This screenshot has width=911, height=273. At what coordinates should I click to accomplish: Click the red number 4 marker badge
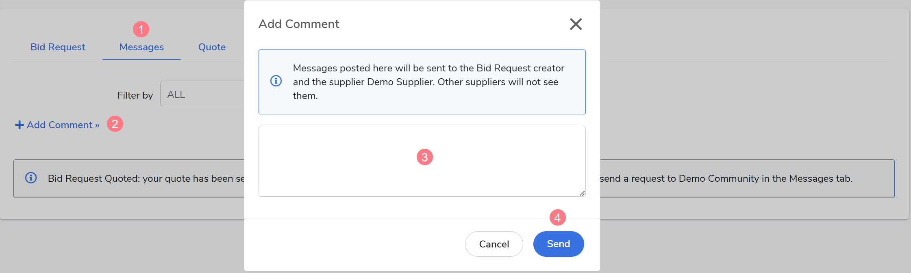click(558, 217)
